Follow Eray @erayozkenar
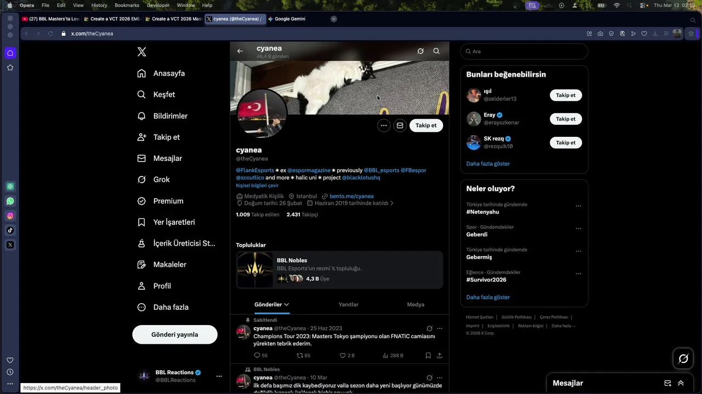 pyautogui.click(x=565, y=119)
